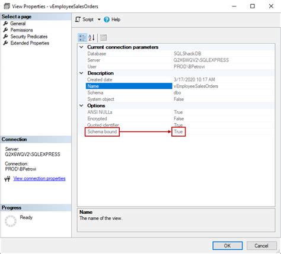
Task: Click the Help label in toolbar
Action: (116, 20)
